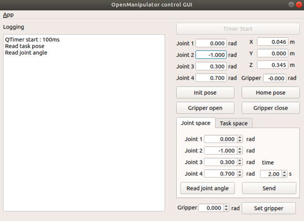This screenshot has height=221, width=304.
Task: Move arm to Home pose
Action: (271, 93)
